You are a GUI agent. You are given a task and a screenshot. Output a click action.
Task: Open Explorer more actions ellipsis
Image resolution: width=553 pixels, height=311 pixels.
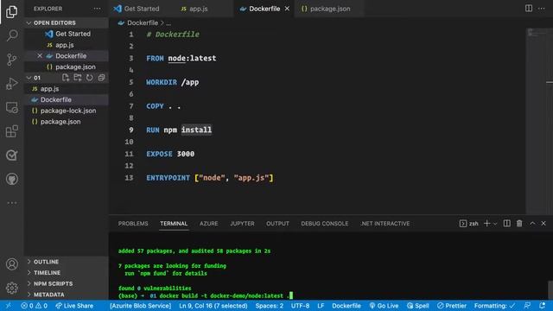[x=97, y=9]
